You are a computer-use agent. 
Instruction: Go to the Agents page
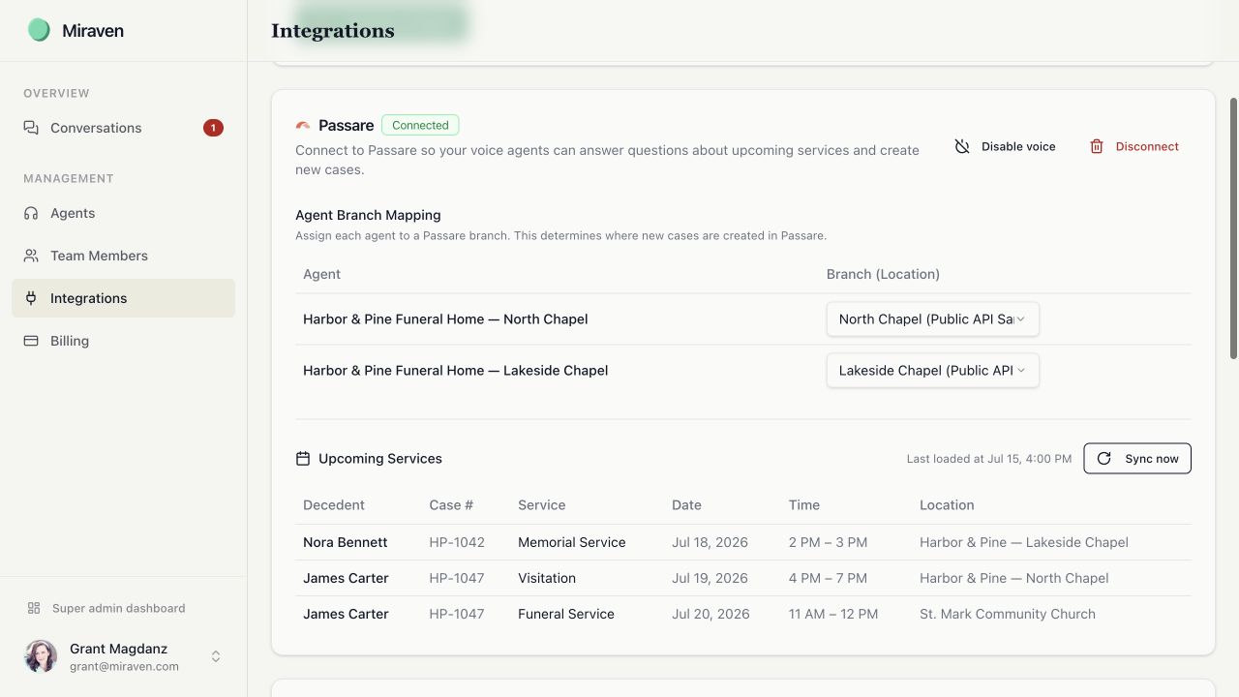(x=123, y=213)
